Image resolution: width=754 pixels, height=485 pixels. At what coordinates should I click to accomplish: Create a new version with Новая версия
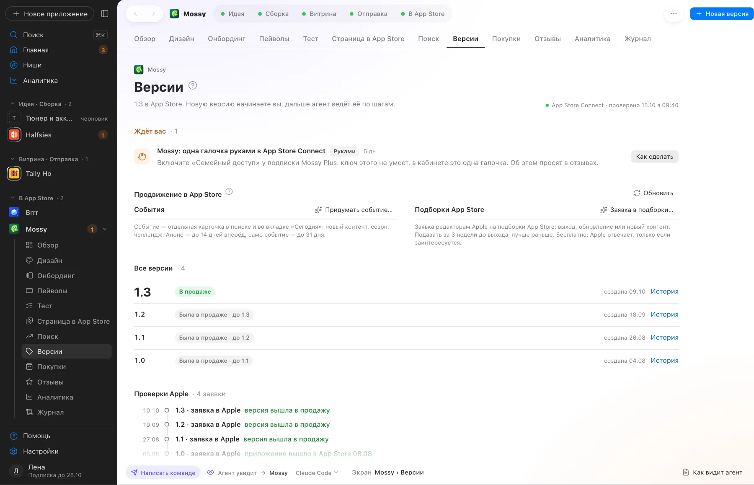(722, 14)
